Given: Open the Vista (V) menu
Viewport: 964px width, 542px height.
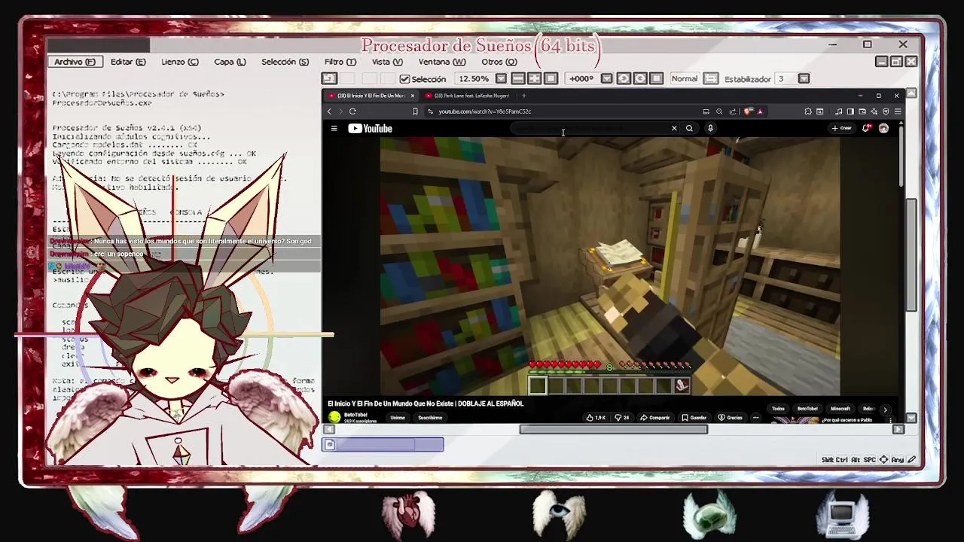Looking at the screenshot, I should click(387, 62).
